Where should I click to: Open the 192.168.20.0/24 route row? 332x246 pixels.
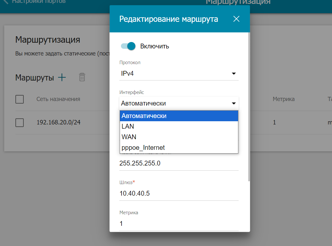(58, 123)
